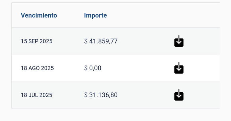The height and width of the screenshot is (121, 231).
Task: Click the dollar sign of the July amount
Action: [86, 95]
